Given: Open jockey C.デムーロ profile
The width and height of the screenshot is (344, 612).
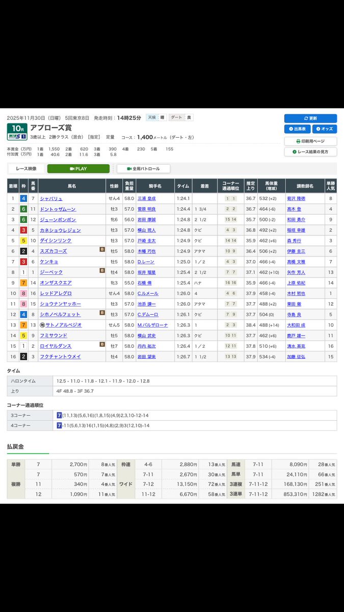Looking at the screenshot, I should pos(148,315).
